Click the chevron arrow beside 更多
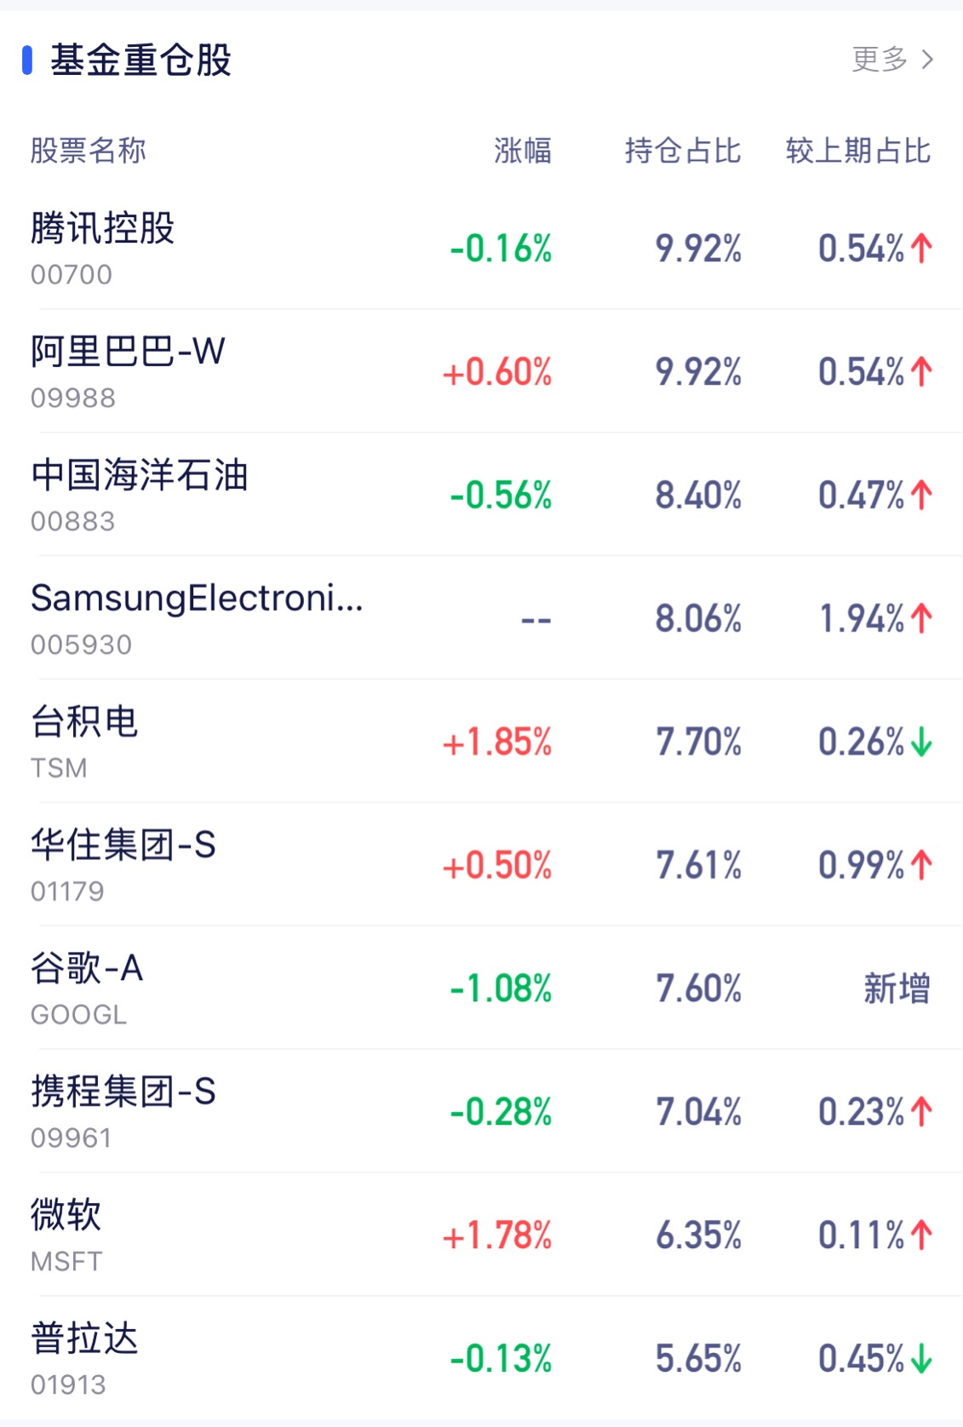Screen dimensions: 963x1427 tap(928, 60)
